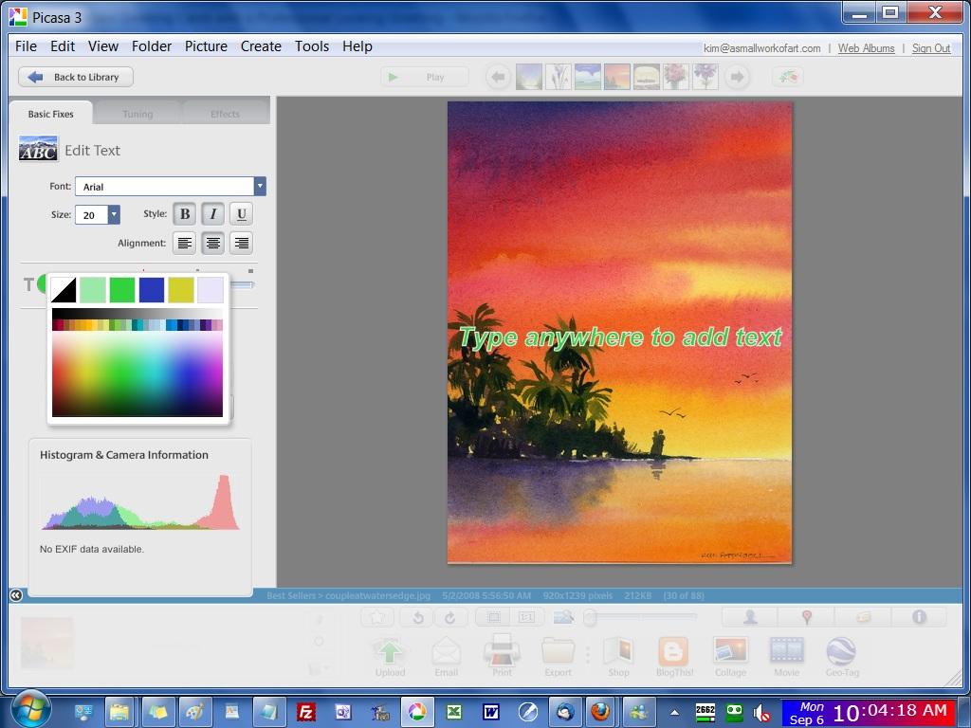
Task: Open Excel from the taskbar
Action: 454,712
